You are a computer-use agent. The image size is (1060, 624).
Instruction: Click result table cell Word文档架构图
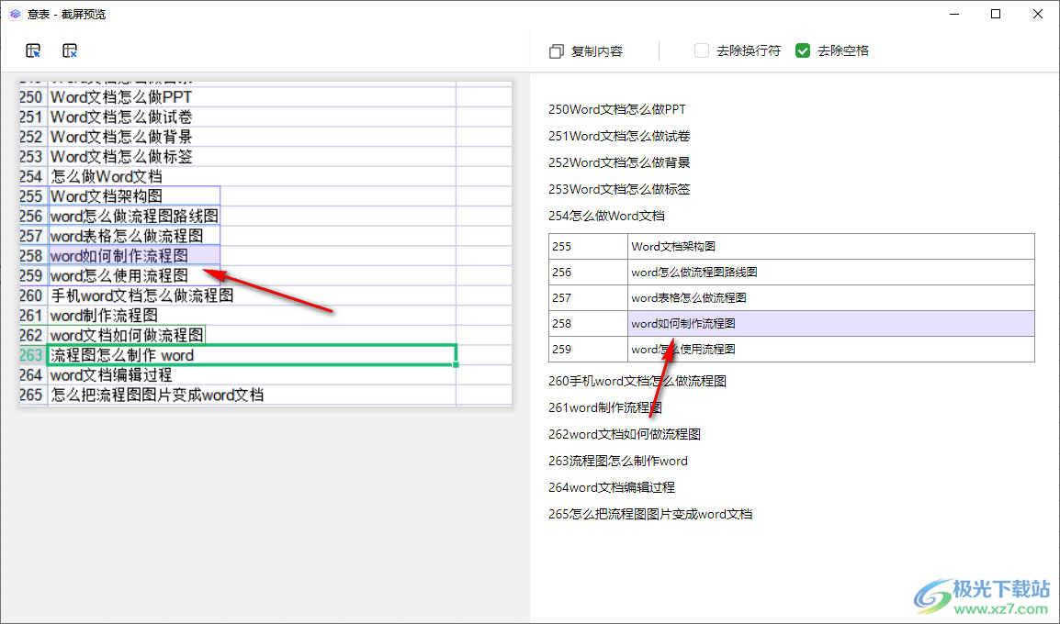(831, 247)
